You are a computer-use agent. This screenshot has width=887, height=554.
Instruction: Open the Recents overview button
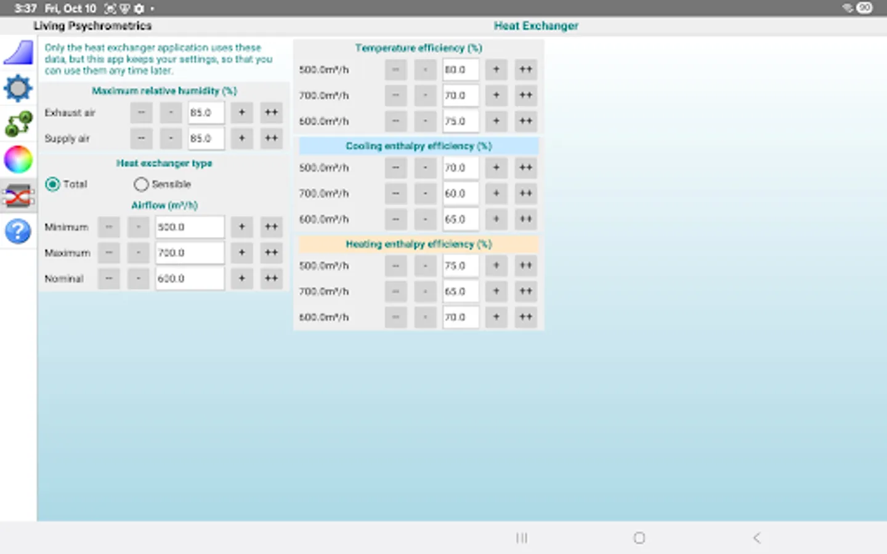coord(522,537)
